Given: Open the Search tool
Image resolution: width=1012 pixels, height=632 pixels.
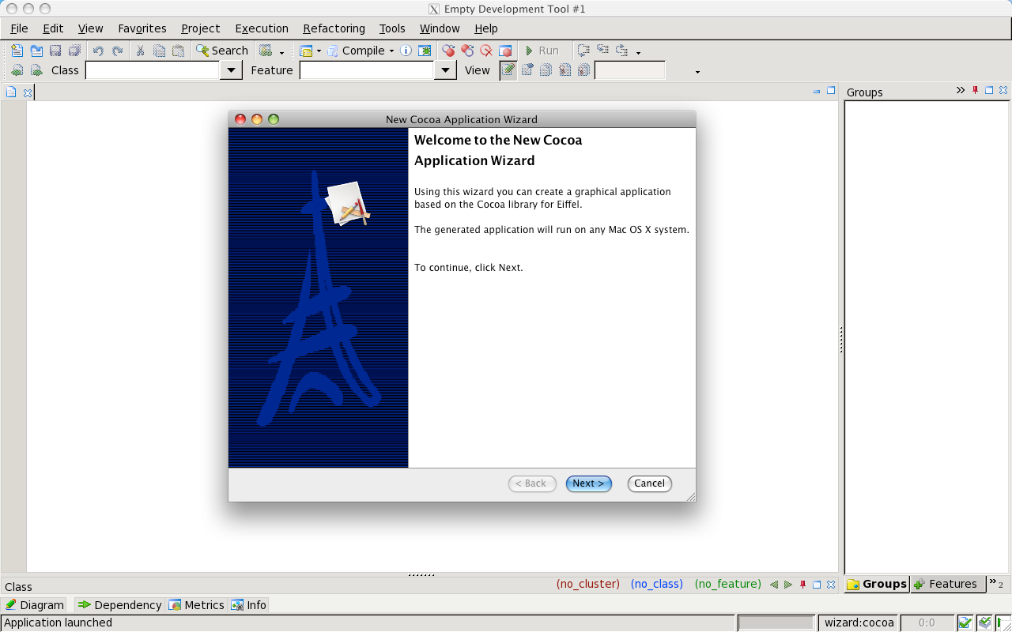Looking at the screenshot, I should click(x=222, y=51).
